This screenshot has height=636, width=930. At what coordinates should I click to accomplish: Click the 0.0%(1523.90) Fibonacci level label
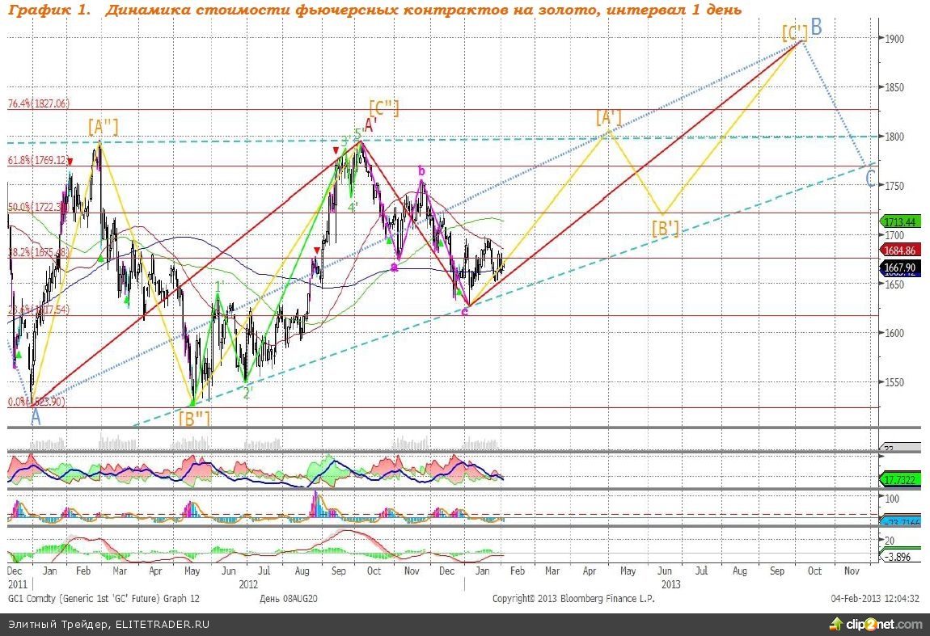click(36, 402)
